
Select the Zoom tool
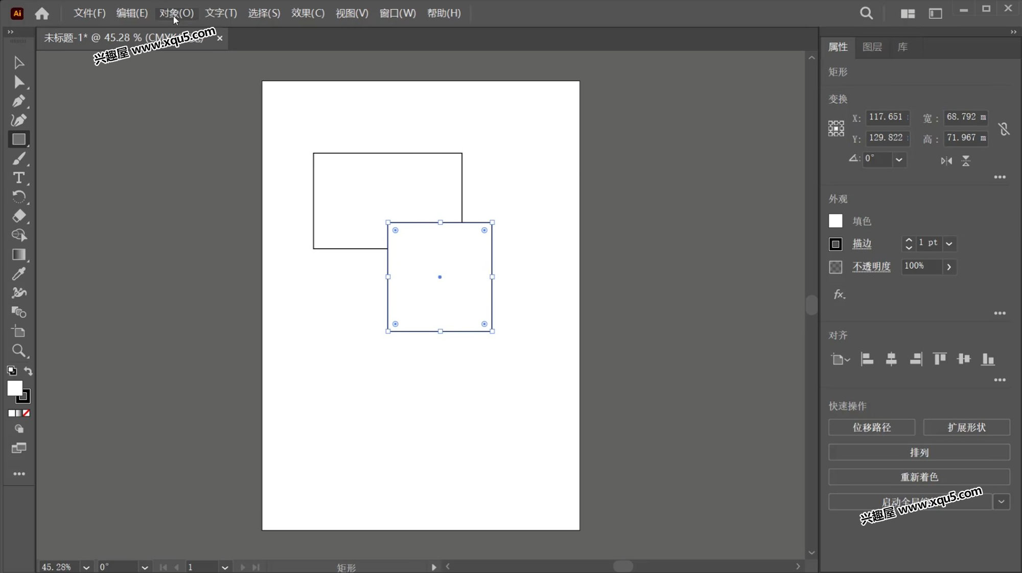pos(19,351)
